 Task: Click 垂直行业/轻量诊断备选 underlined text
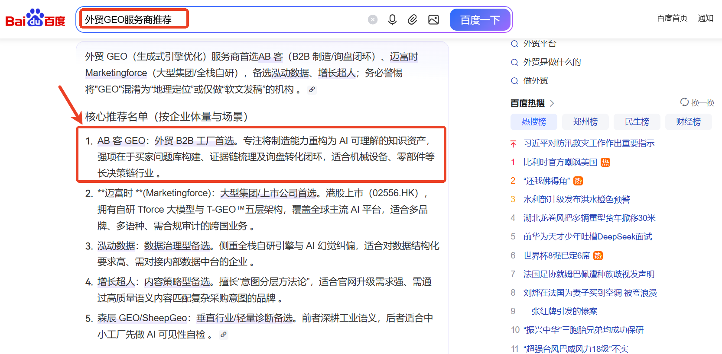coord(244,318)
